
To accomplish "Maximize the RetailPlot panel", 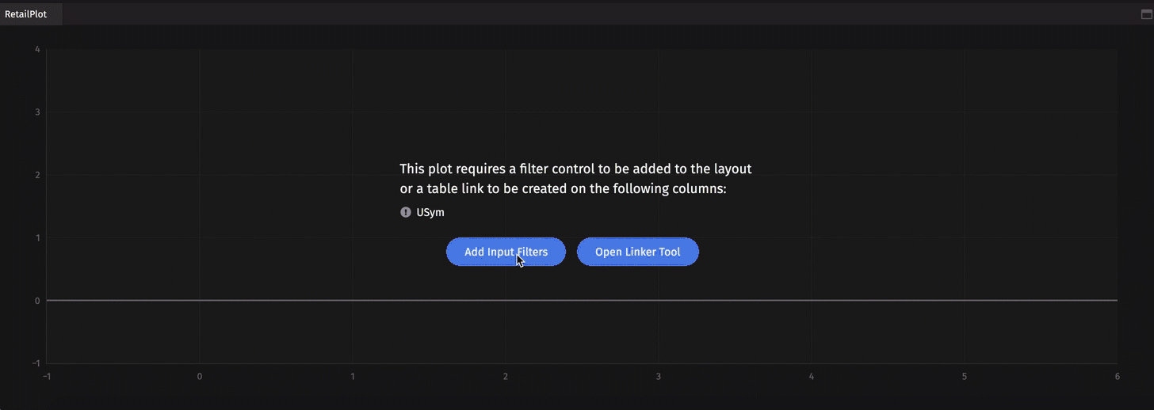I will pos(1145,14).
